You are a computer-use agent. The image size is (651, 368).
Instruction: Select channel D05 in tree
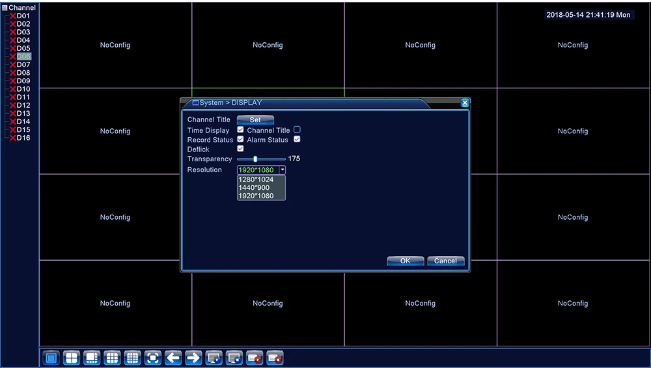[x=23, y=48]
